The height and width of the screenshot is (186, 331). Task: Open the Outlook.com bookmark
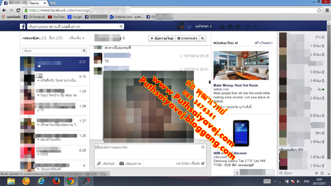click(127, 17)
